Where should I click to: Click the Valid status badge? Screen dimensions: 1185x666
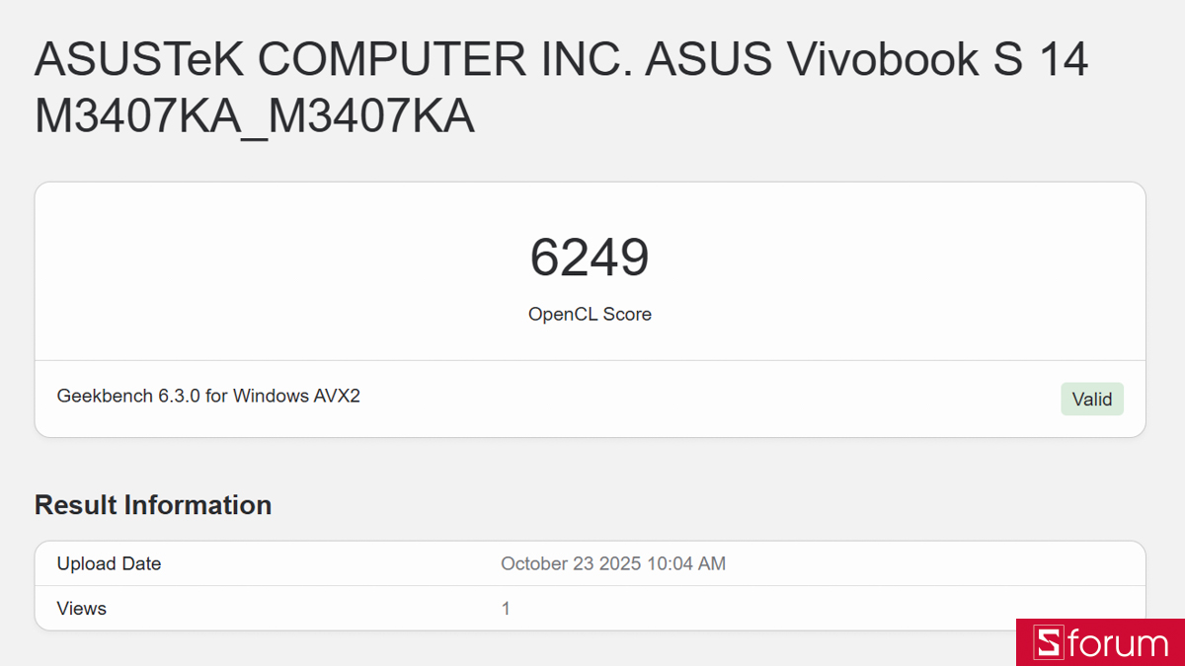pyautogui.click(x=1092, y=399)
